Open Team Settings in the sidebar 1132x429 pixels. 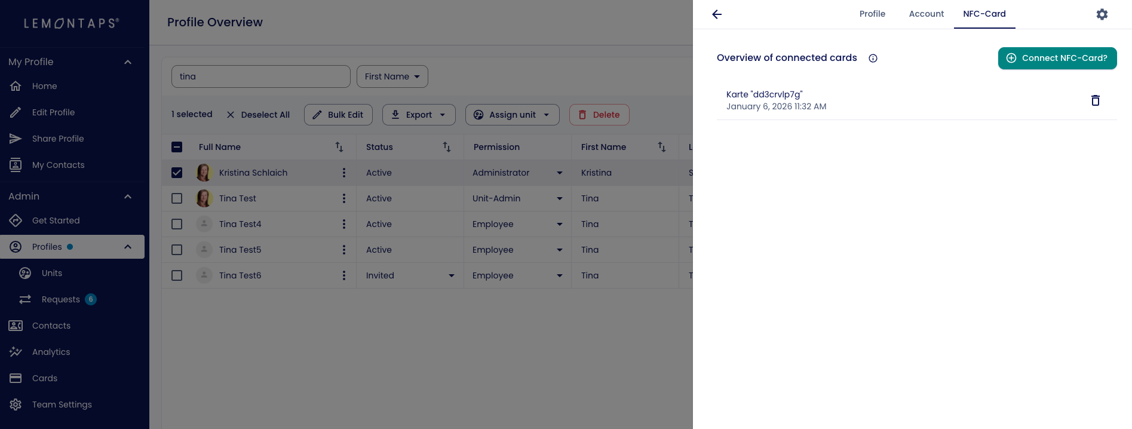click(x=62, y=405)
